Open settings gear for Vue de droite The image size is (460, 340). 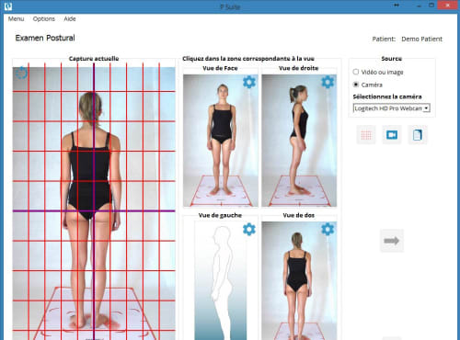[x=328, y=82]
